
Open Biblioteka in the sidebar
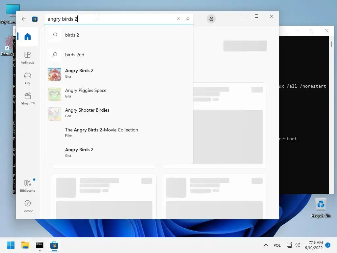coord(28,186)
